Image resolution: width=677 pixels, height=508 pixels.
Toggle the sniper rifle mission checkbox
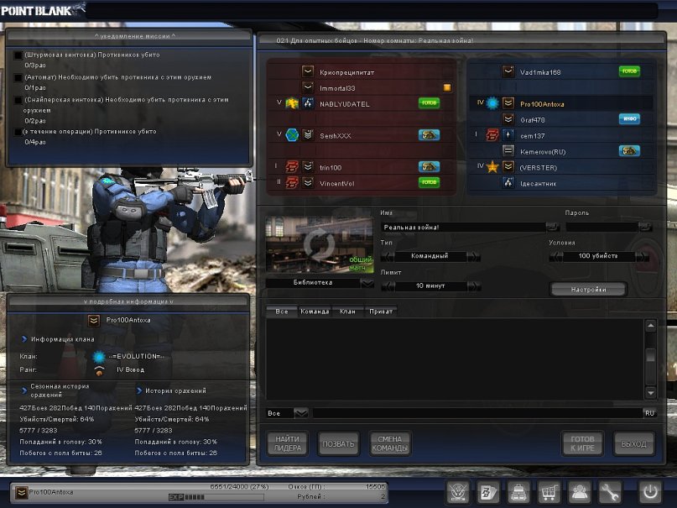pos(18,99)
